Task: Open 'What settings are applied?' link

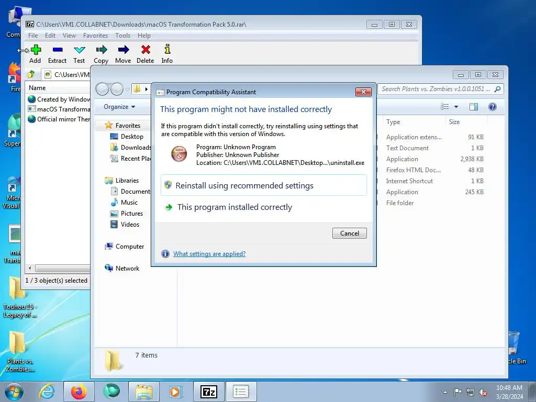Action: tap(209, 254)
